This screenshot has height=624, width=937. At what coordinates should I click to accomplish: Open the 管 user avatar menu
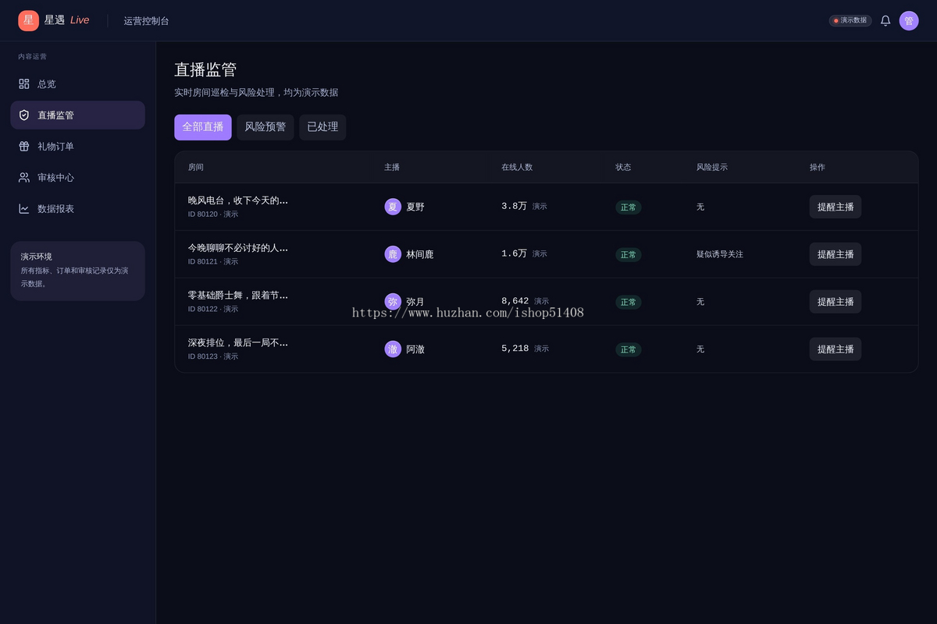pyautogui.click(x=909, y=21)
